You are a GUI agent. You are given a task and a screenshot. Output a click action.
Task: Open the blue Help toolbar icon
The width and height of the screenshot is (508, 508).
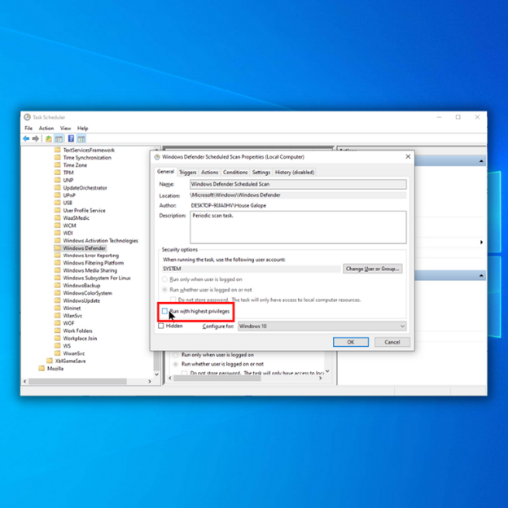tap(71, 138)
